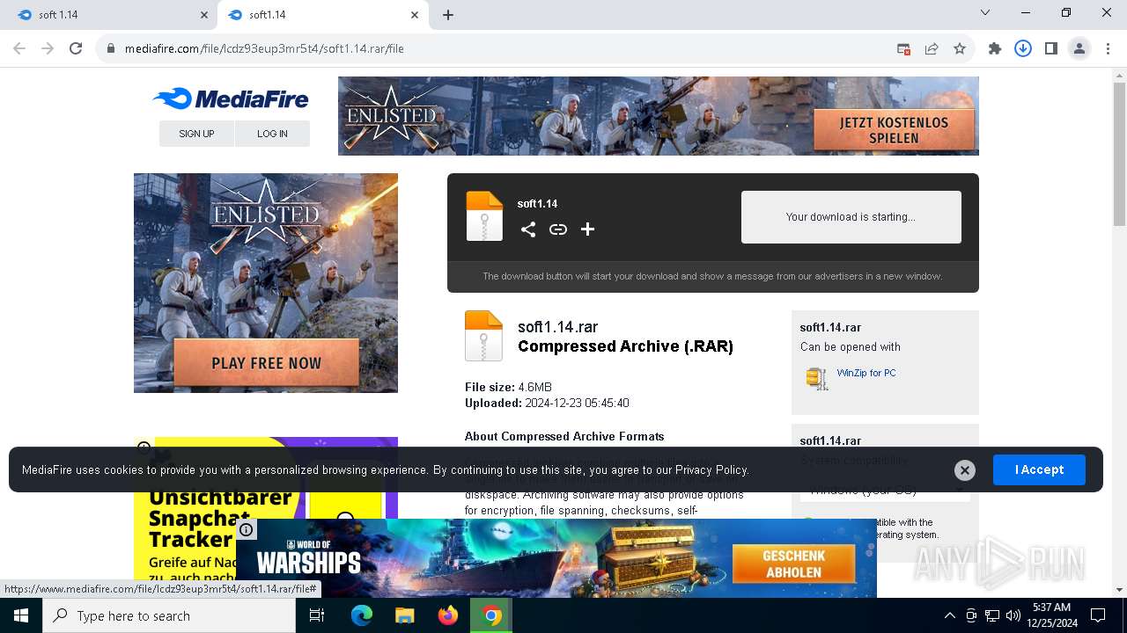
Task: Click the WinZip icon
Action: pos(817,378)
